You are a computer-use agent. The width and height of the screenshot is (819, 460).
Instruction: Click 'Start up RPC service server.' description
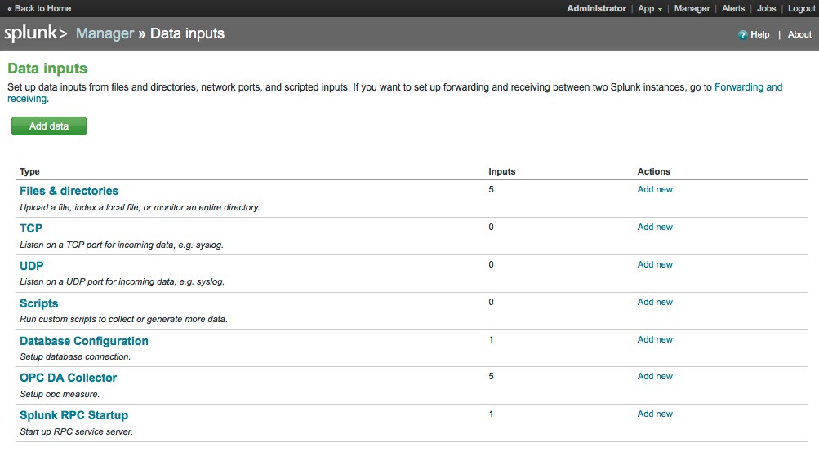[76, 431]
